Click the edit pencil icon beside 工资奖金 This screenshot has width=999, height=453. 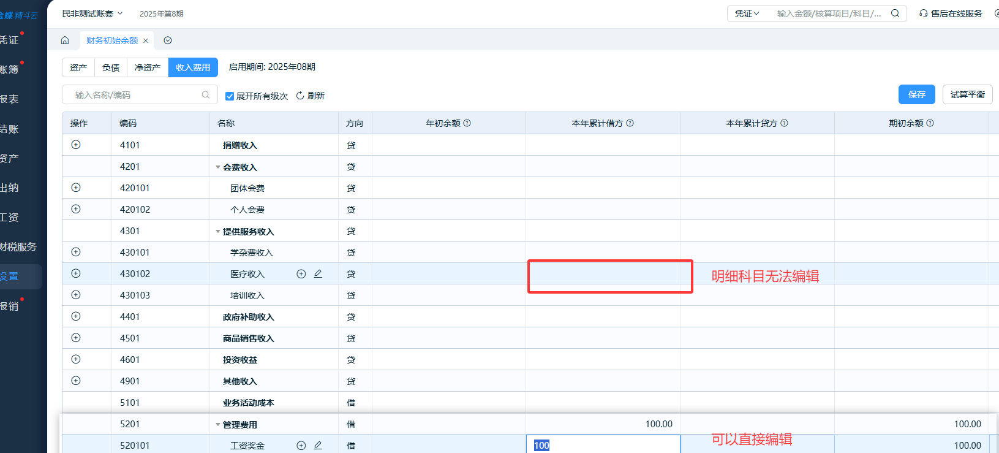pos(318,446)
